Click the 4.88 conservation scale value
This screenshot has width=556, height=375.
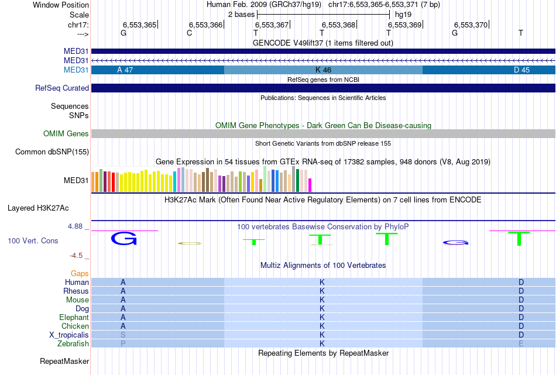click(x=75, y=226)
